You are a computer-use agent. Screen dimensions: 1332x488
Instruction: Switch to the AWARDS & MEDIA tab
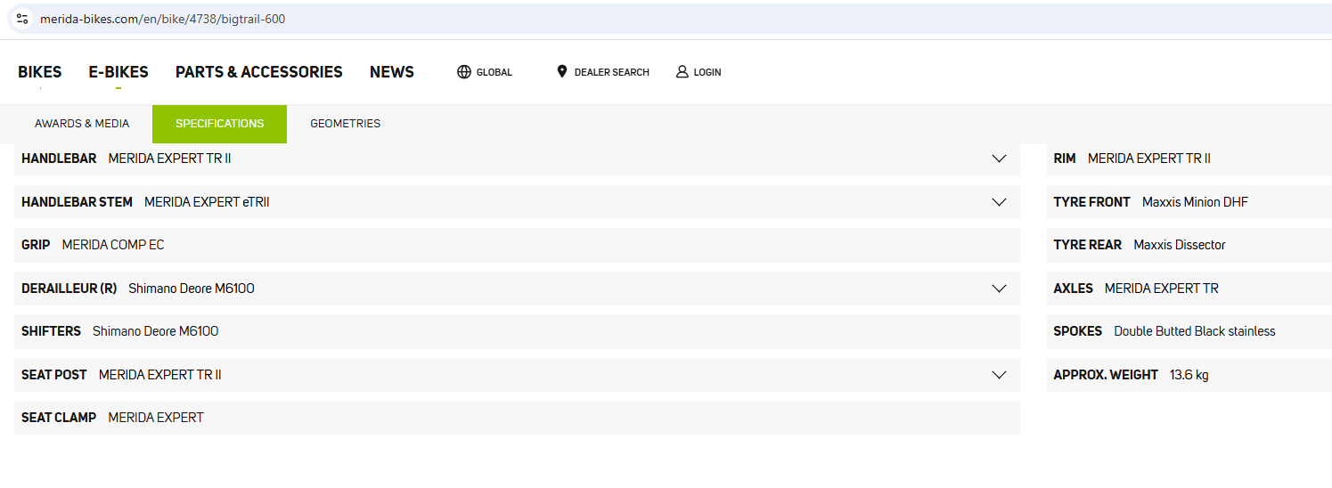82,124
